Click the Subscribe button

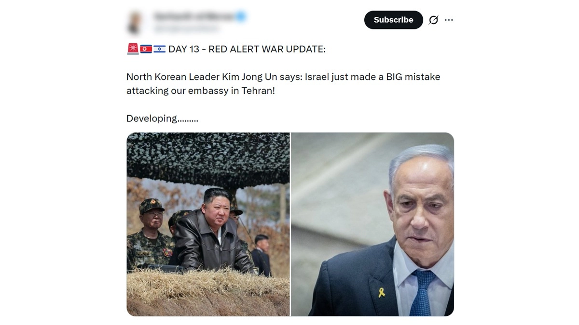click(x=393, y=20)
